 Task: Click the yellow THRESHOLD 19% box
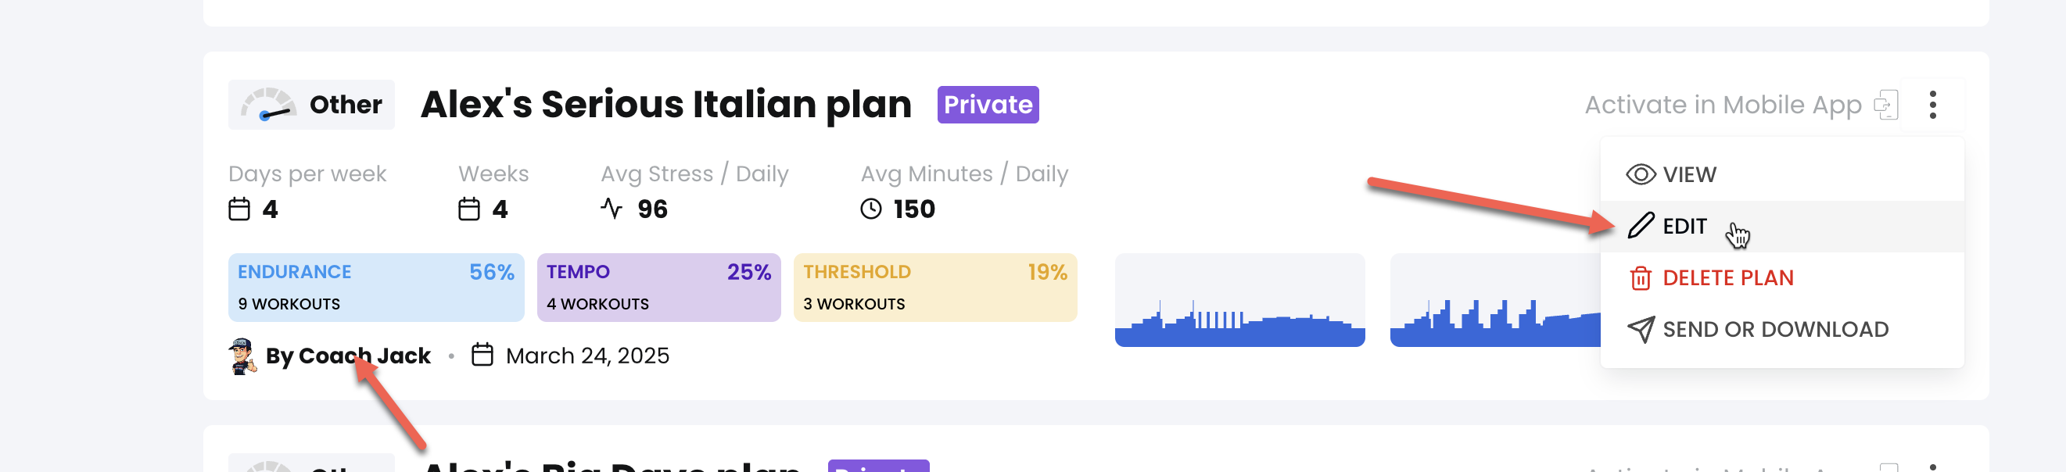click(934, 288)
